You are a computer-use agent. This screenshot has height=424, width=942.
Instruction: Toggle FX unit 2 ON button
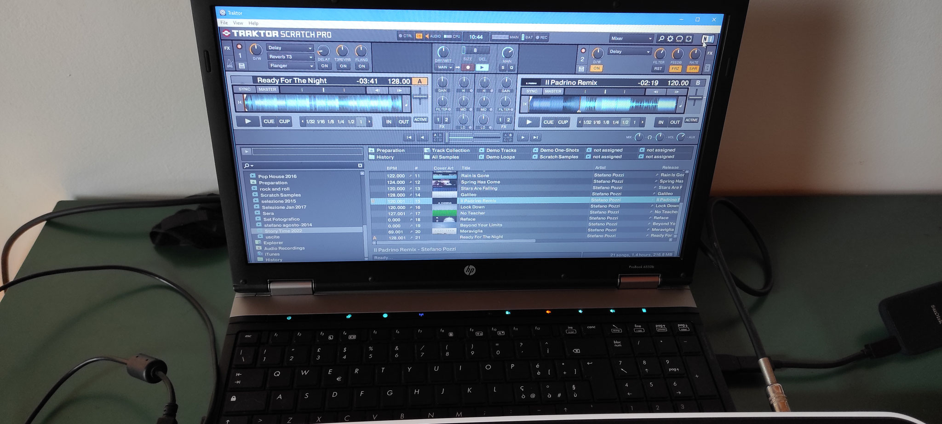click(597, 68)
